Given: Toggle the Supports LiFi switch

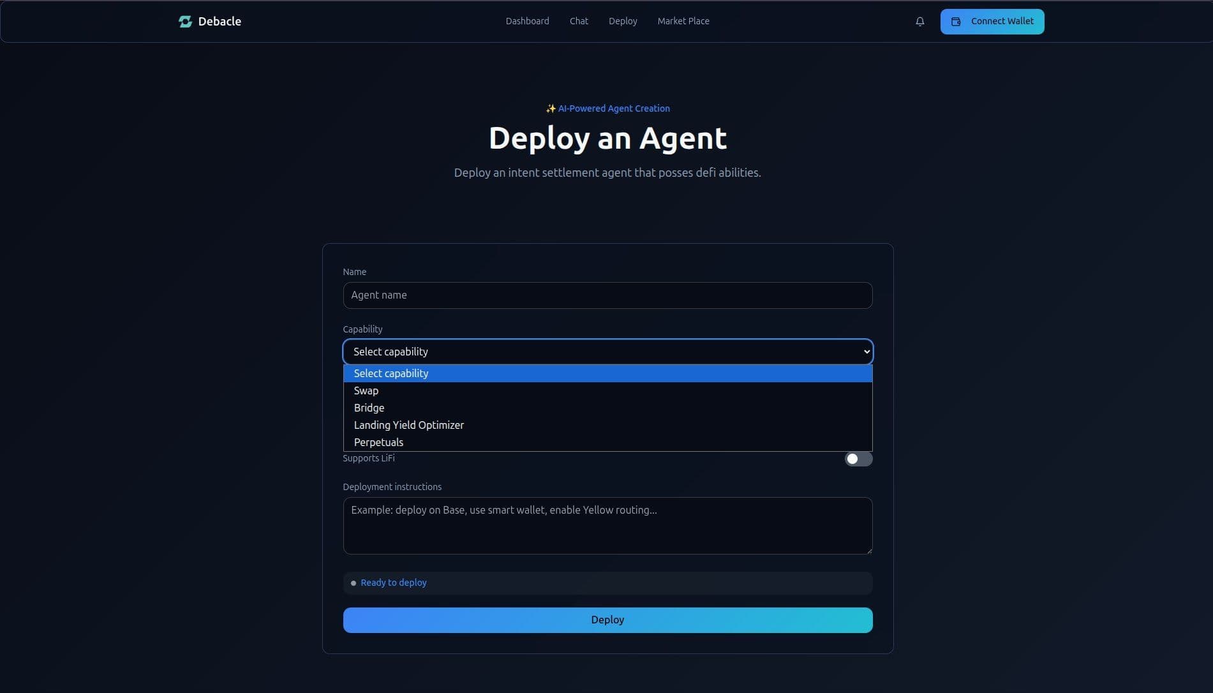Looking at the screenshot, I should tap(858, 459).
